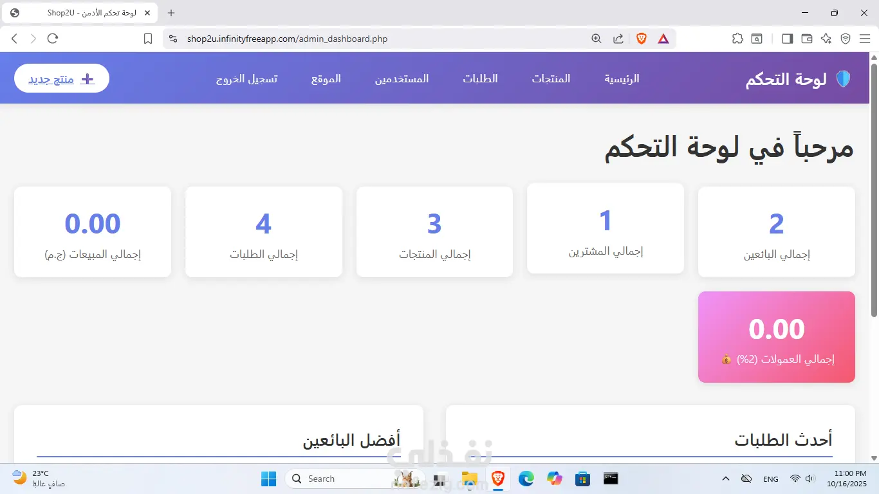Open the browser extensions puzzle icon
The height and width of the screenshot is (494, 879).
pos(738,39)
